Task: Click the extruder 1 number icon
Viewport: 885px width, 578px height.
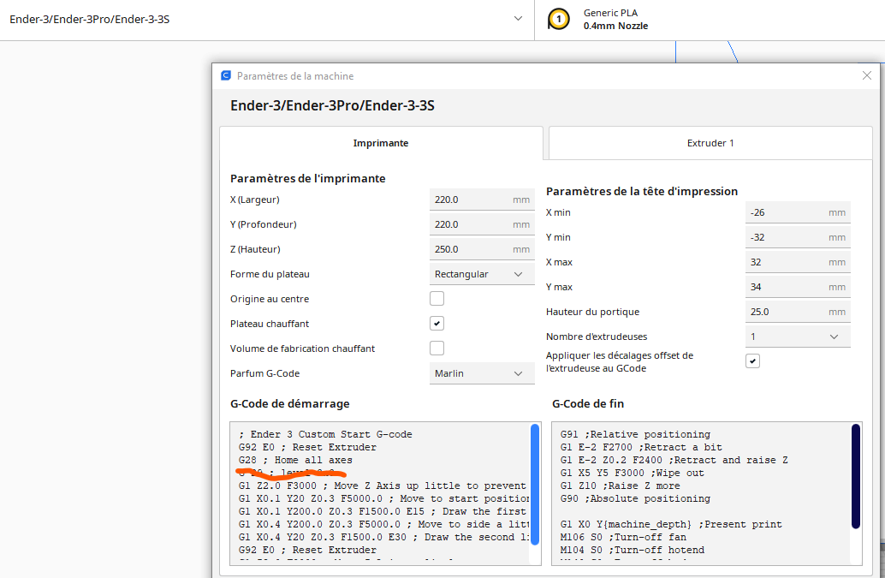Action: (x=558, y=19)
